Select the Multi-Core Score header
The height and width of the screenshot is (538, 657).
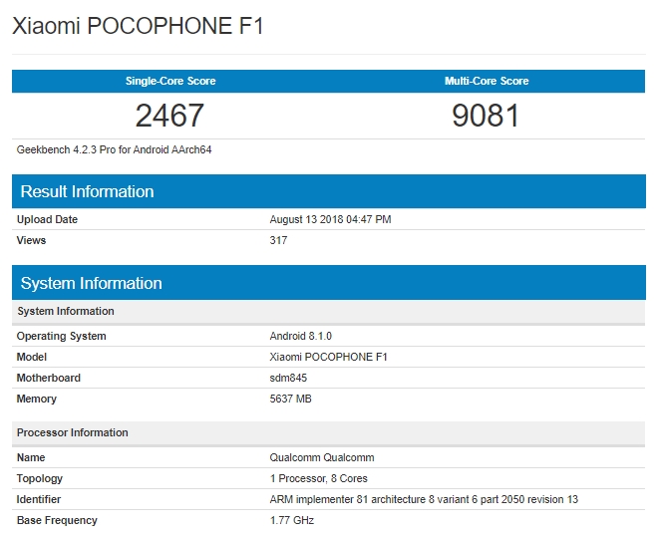pyautogui.click(x=487, y=81)
